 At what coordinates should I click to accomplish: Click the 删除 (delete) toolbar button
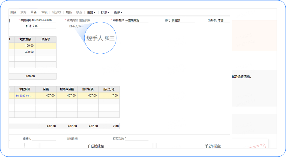tap(13, 12)
